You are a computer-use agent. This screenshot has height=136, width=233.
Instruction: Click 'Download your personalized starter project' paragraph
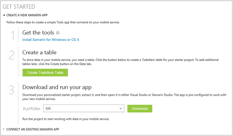pos(125,97)
